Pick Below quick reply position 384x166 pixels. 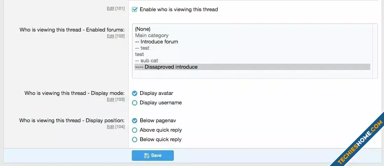coord(135,139)
